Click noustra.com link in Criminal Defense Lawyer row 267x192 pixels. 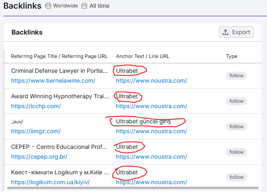tap(151, 81)
